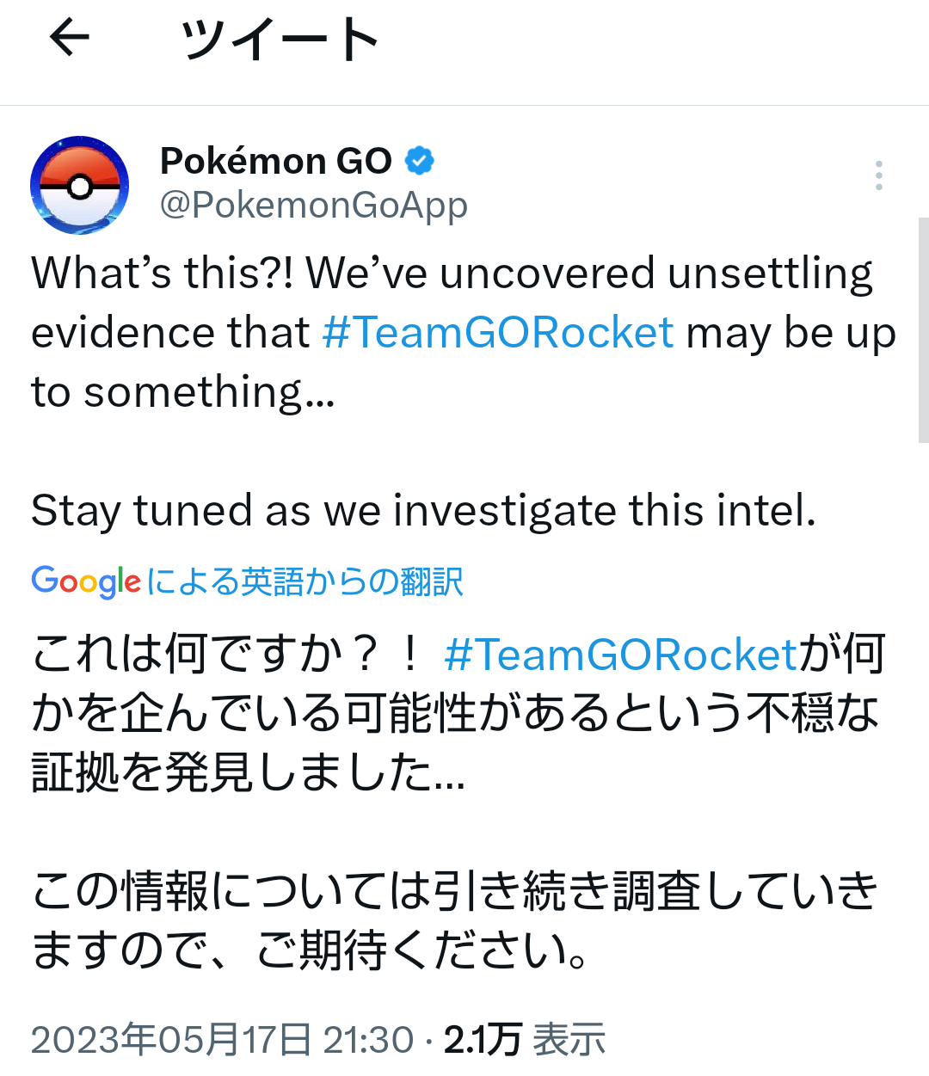Open #TeamGORocket hashtag in English text

pyautogui.click(x=498, y=332)
